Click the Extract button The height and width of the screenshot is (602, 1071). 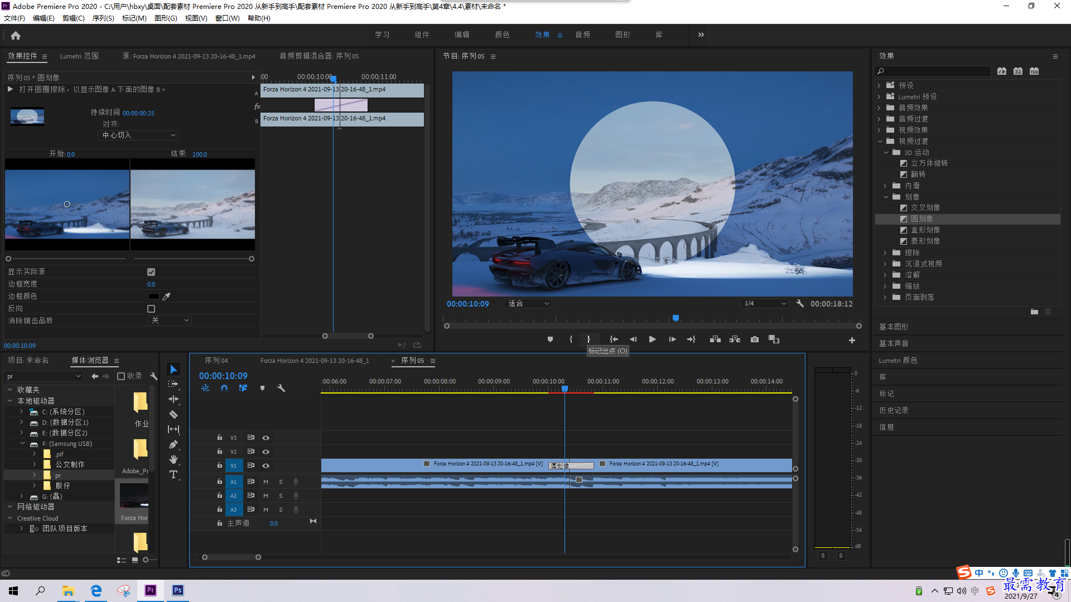[735, 339]
